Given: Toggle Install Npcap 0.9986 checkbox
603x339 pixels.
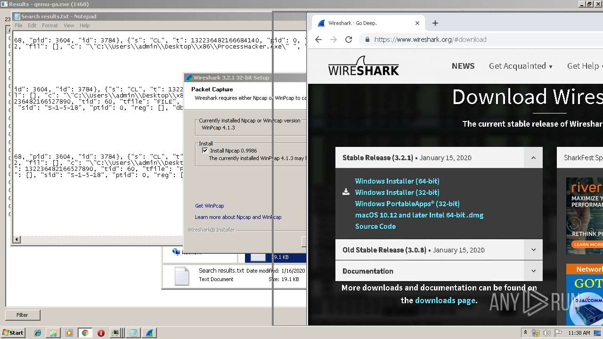Looking at the screenshot, I should [x=205, y=151].
